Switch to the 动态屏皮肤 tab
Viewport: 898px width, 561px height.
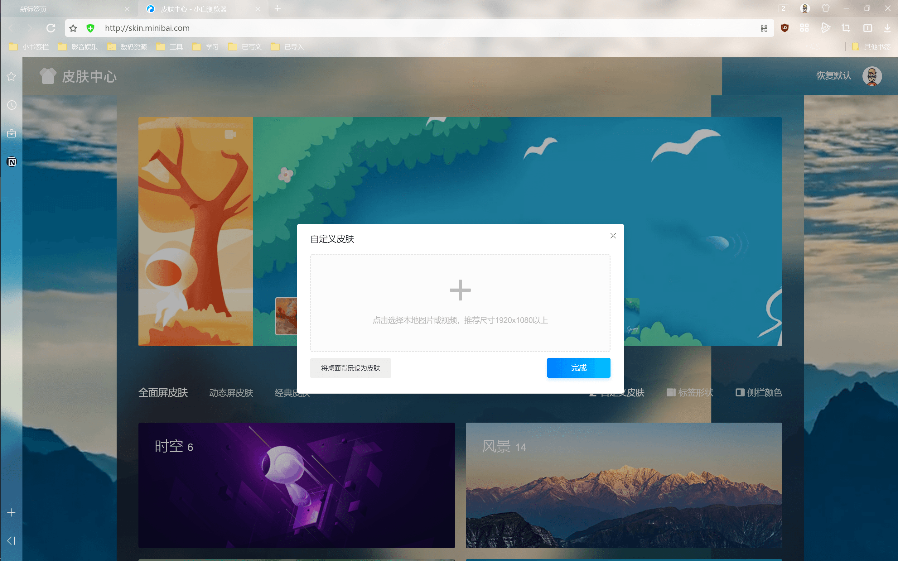[x=231, y=393]
